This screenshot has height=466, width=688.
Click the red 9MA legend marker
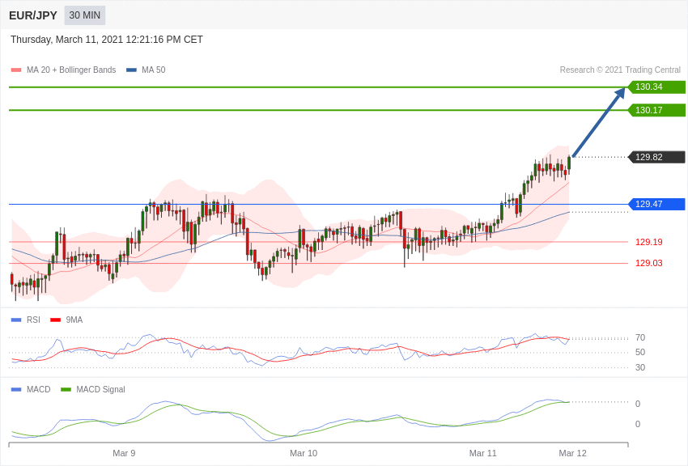55,320
